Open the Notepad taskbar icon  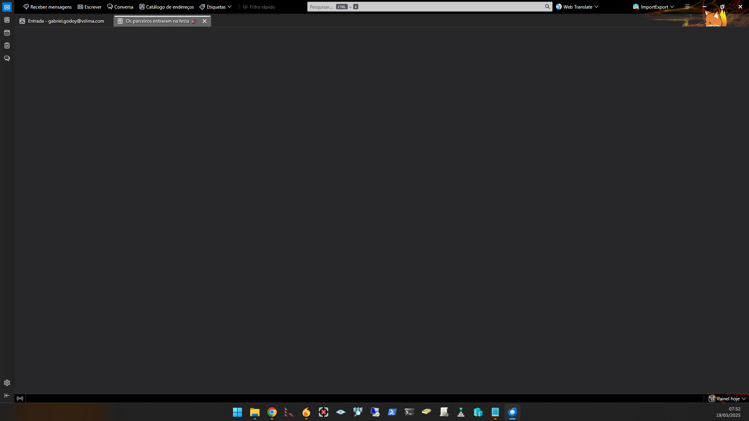[495, 412]
